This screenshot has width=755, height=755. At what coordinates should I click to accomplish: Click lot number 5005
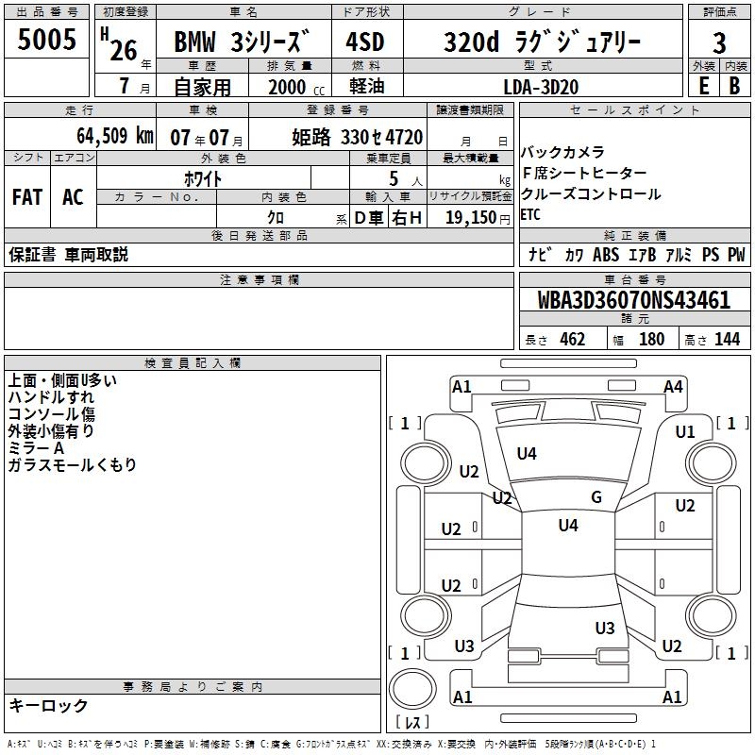pyautogui.click(x=46, y=40)
